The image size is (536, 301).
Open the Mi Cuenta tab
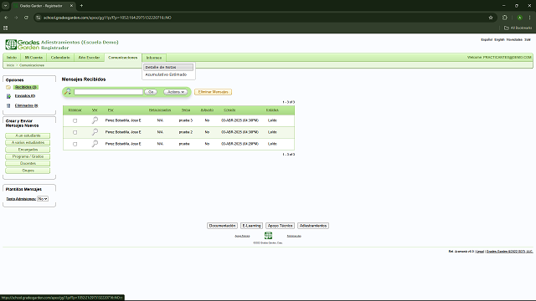[33, 58]
